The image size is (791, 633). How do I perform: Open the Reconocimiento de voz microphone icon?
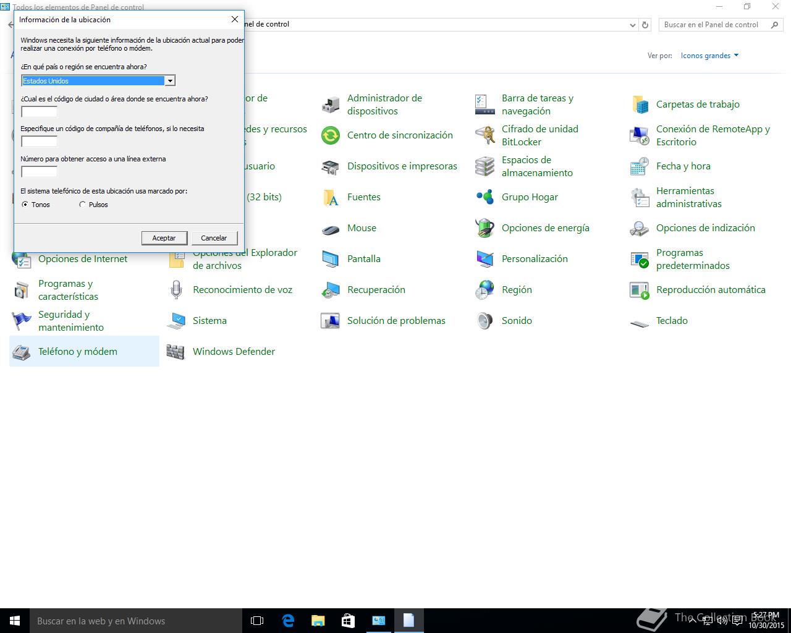(176, 290)
